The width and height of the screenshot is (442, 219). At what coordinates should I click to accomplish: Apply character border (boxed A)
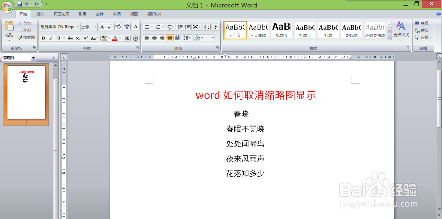(136, 27)
